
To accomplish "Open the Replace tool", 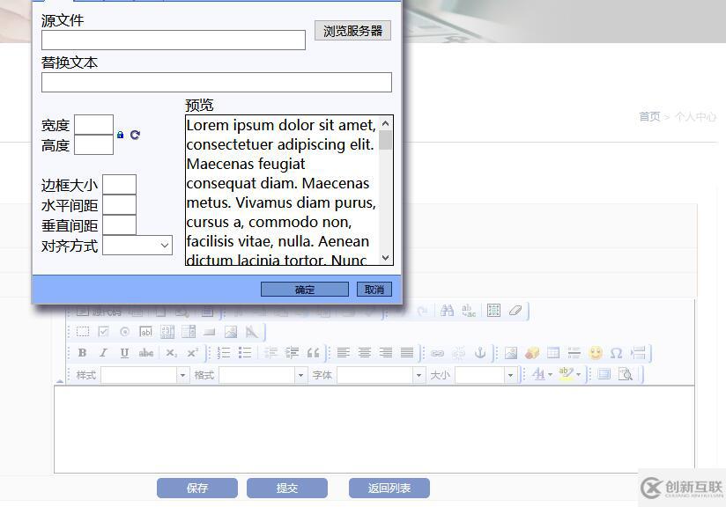I will tap(469, 310).
